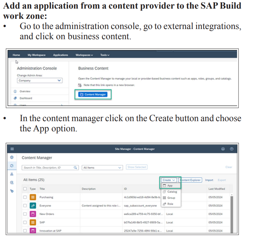The width and height of the screenshot is (253, 241).
Task: Check the SAP row checkbox
Action: coord(25,222)
